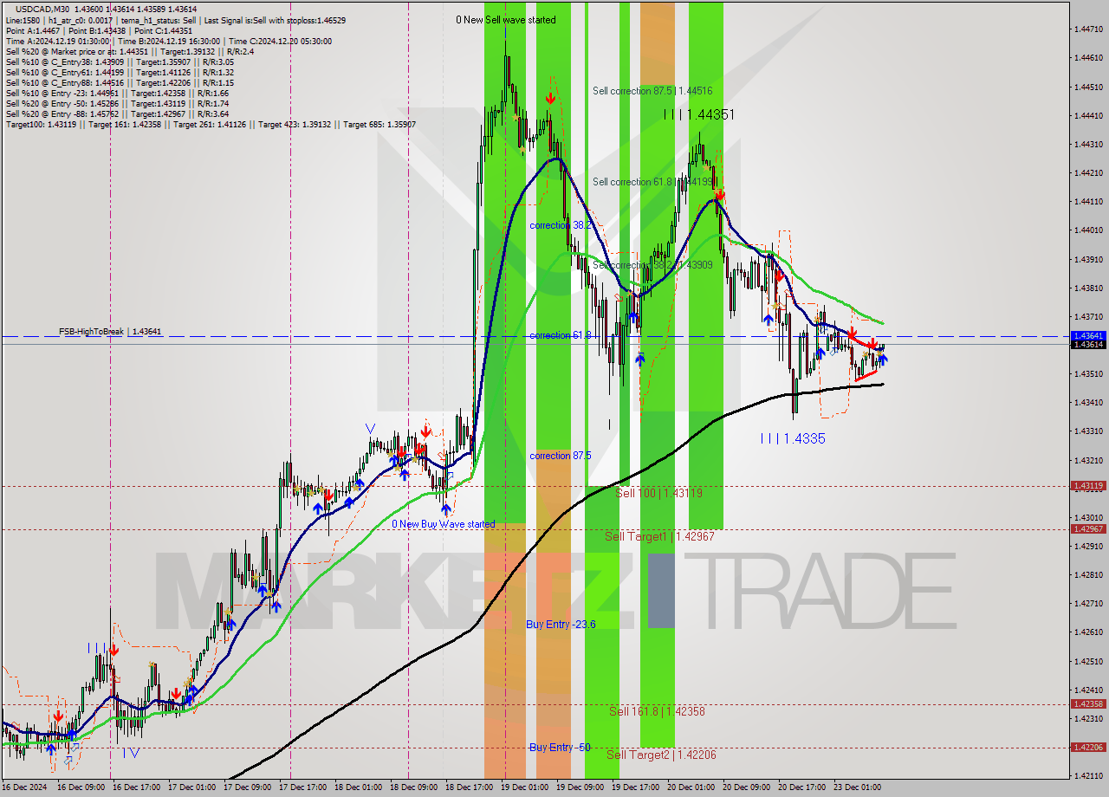Click the red 1.42206 price tag on axis
This screenshot has height=797, width=1109.
click(1088, 747)
